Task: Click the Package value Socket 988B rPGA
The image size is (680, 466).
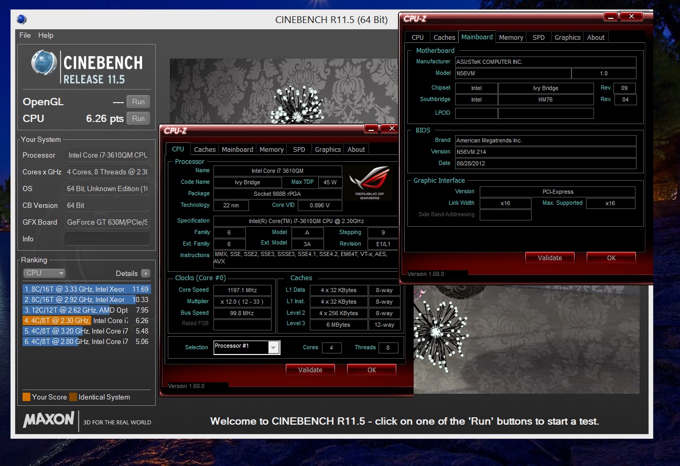Action: tap(278, 194)
